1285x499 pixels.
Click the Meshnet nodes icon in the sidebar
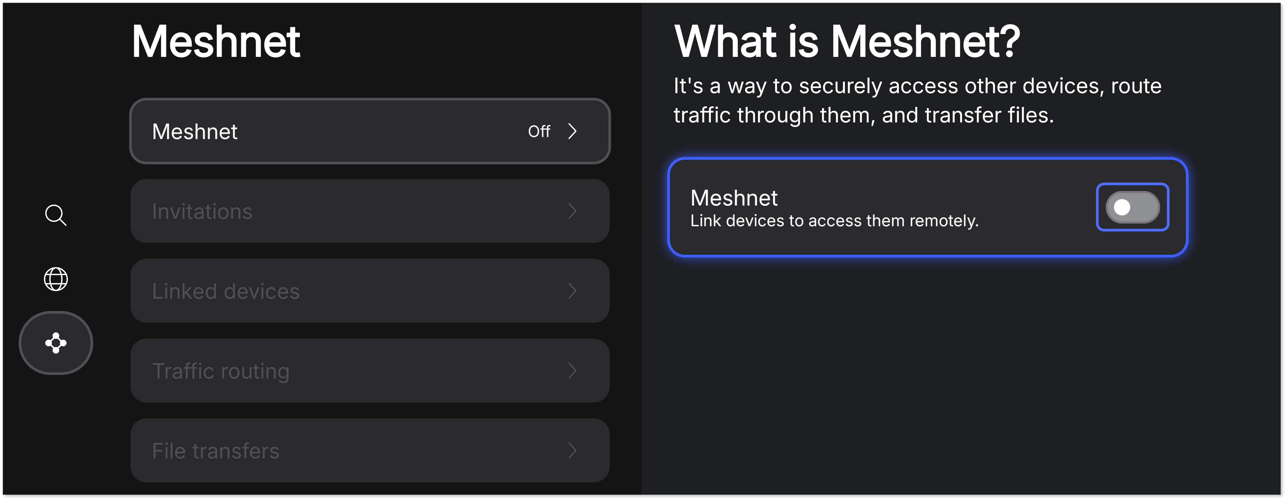[x=55, y=343]
